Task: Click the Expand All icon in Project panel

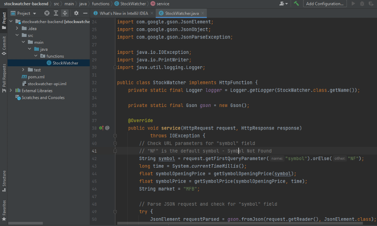Action: click(56, 13)
